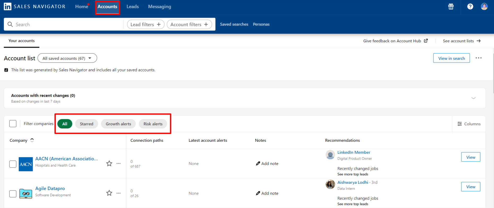
Task: Open the gift rewards icon
Action: [x=451, y=7]
